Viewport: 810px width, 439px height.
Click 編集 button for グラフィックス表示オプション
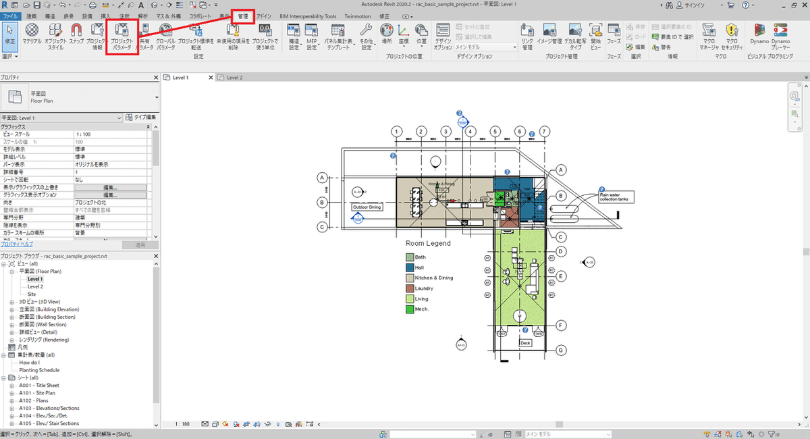[x=110, y=195]
